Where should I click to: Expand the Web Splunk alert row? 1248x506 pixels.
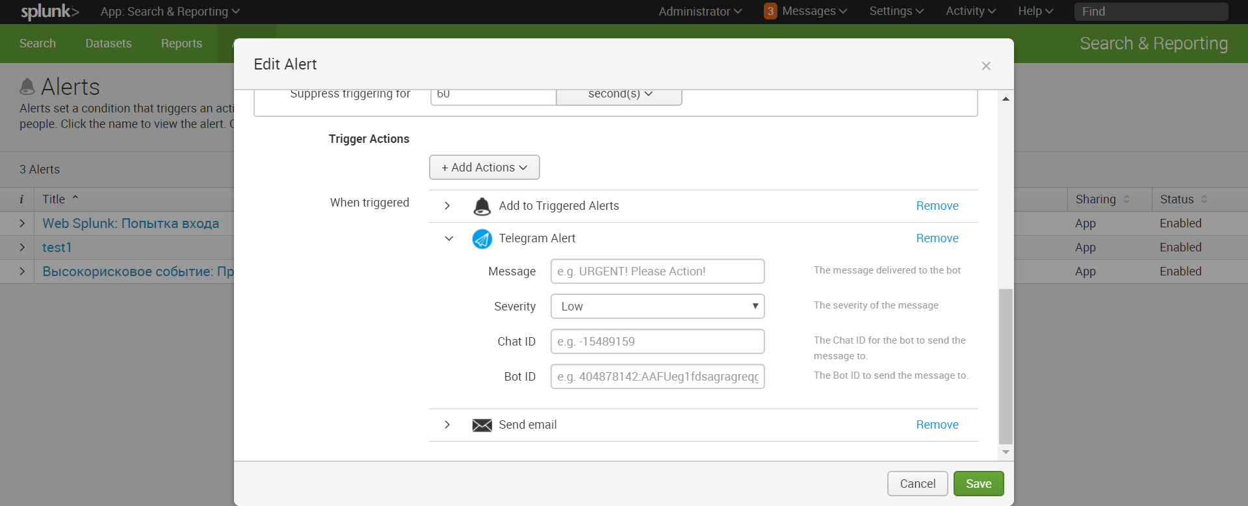tap(22, 223)
